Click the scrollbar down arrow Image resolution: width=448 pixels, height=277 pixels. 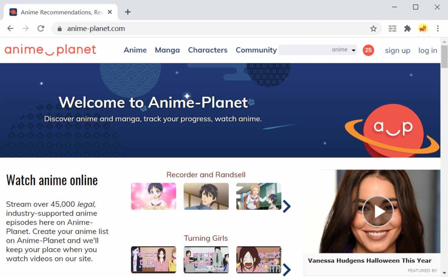pos(444,273)
